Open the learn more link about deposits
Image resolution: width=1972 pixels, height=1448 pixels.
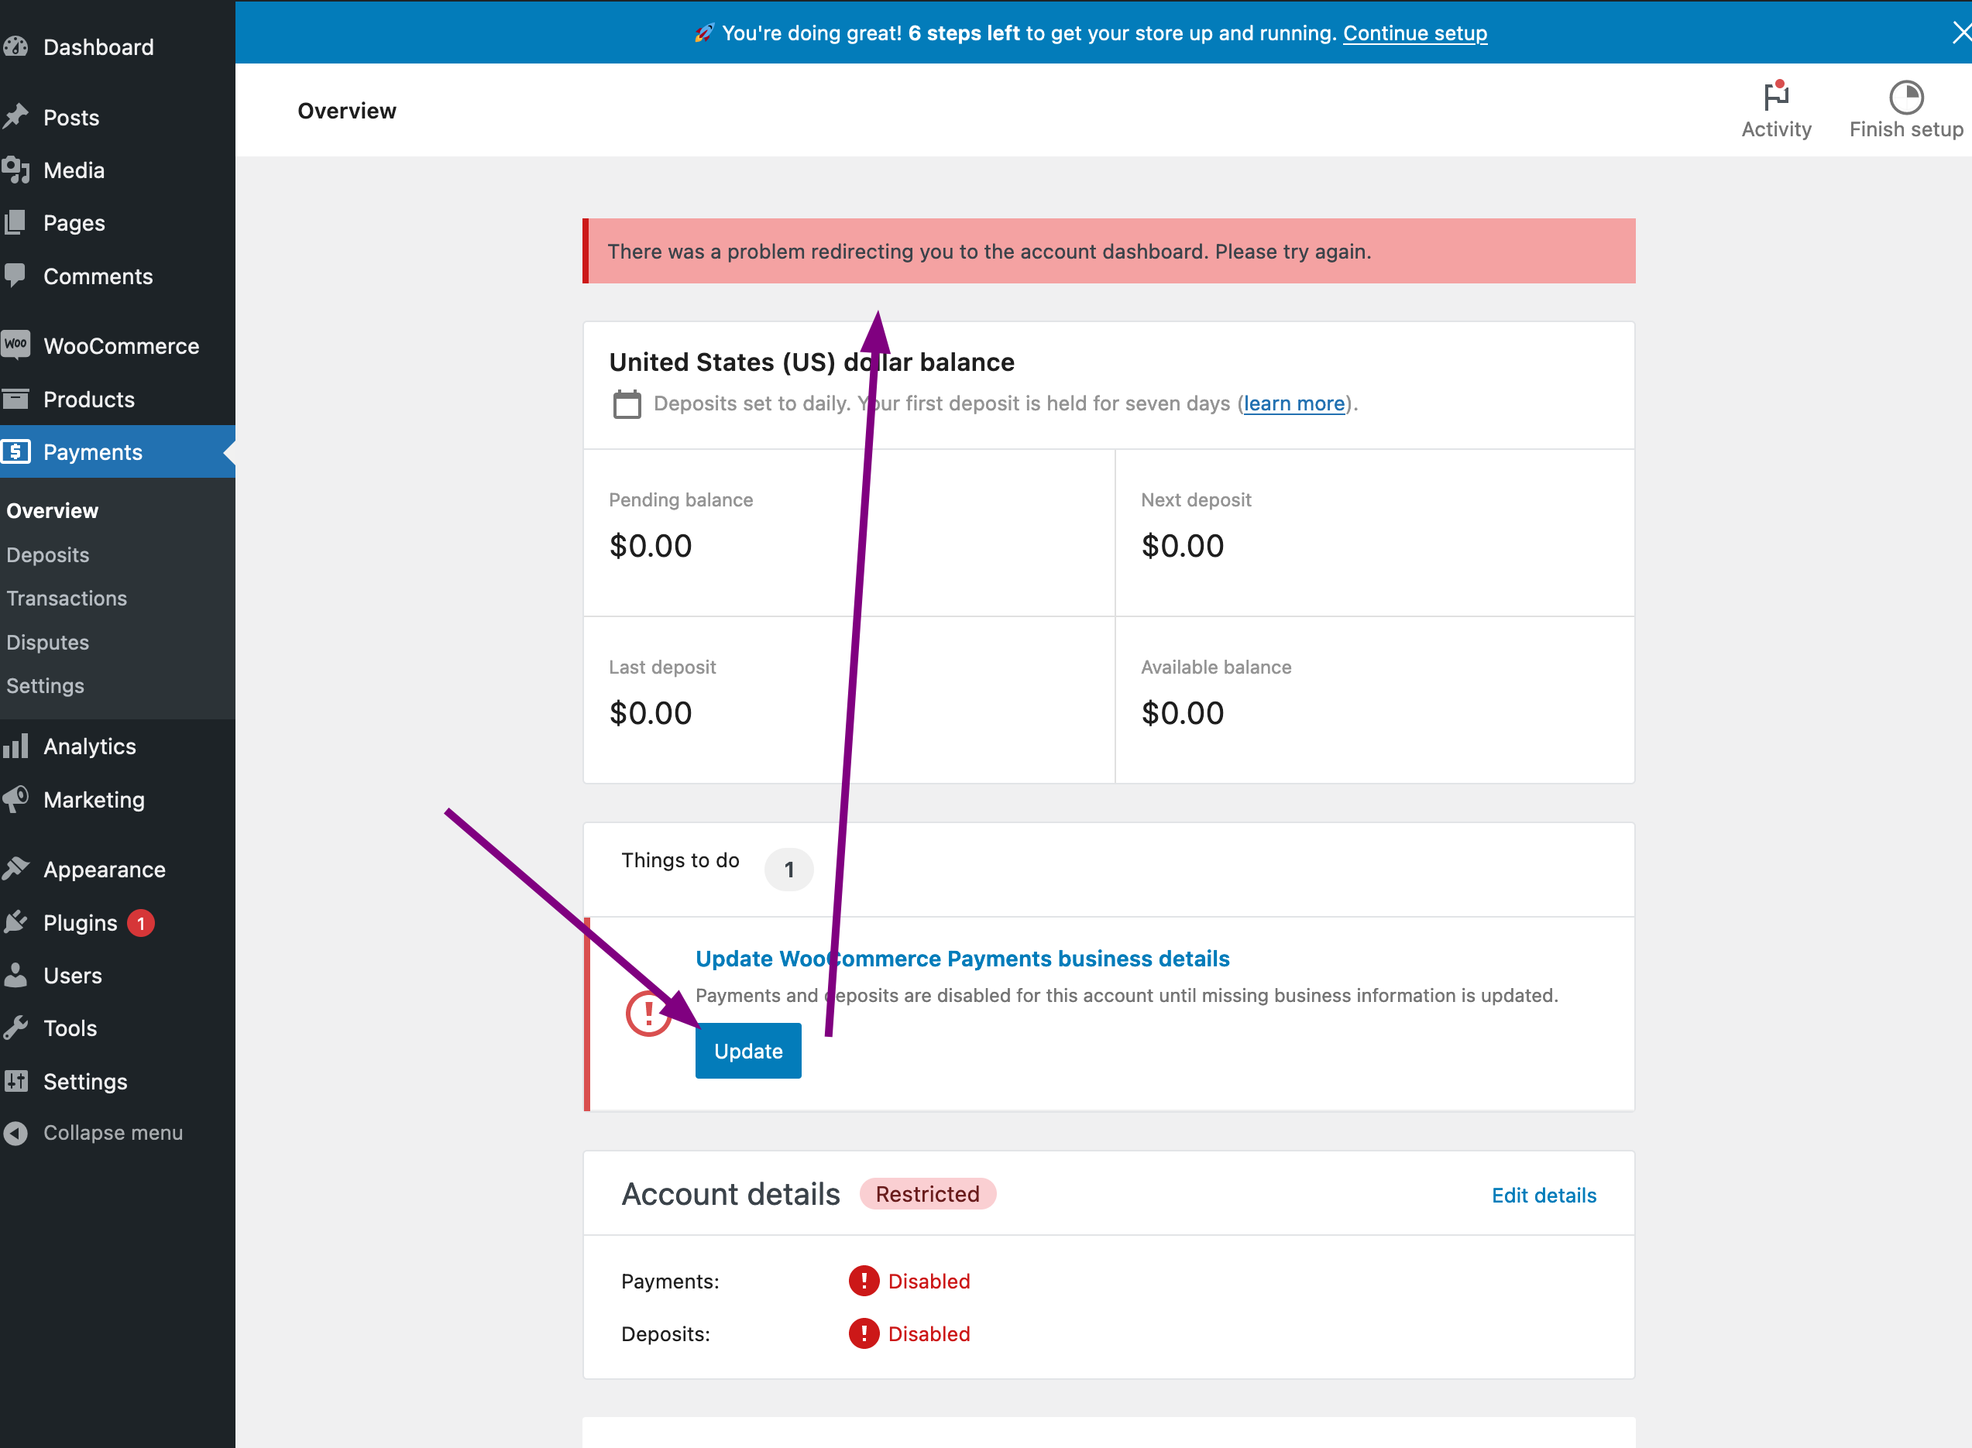[x=1293, y=403]
